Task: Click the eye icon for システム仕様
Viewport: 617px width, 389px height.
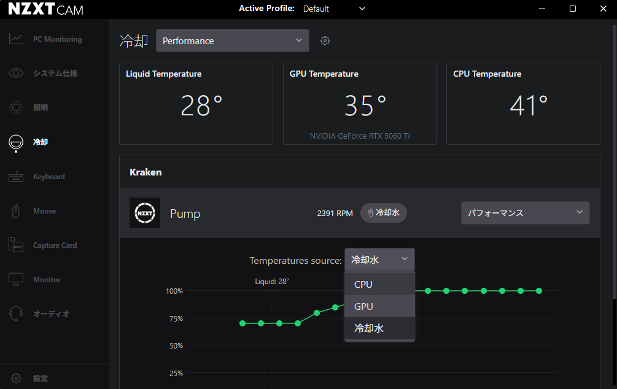Action: click(16, 73)
